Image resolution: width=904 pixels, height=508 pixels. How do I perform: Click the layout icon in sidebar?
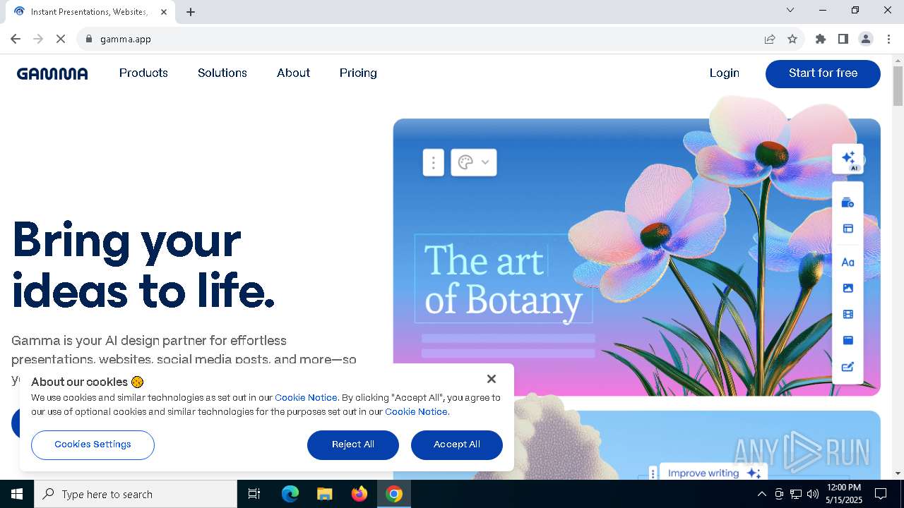848,229
